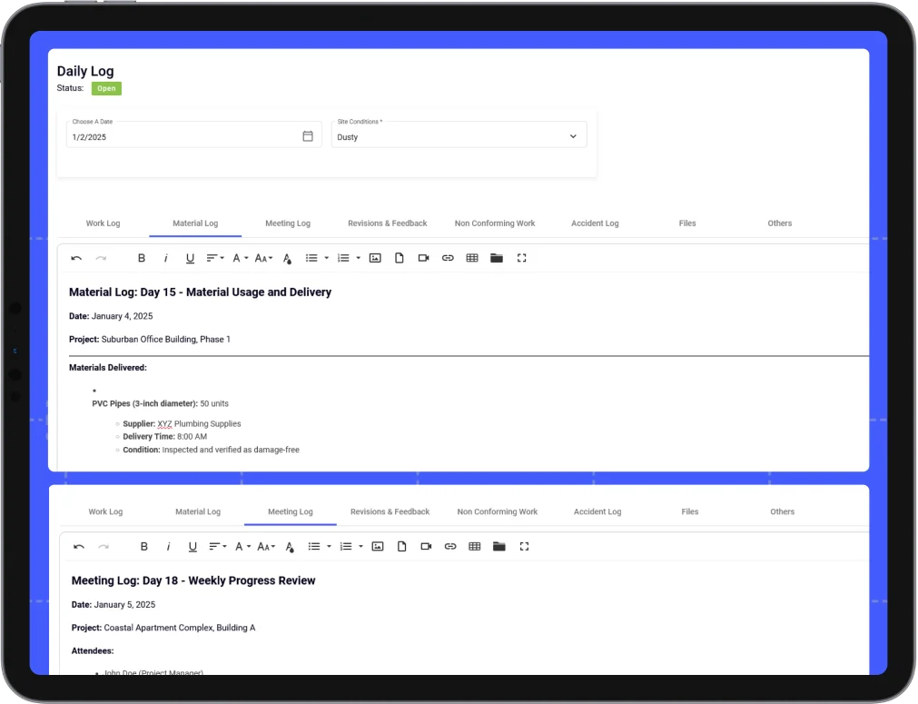Insert image in Material Log editor
The width and height of the screenshot is (918, 704).
(x=375, y=258)
